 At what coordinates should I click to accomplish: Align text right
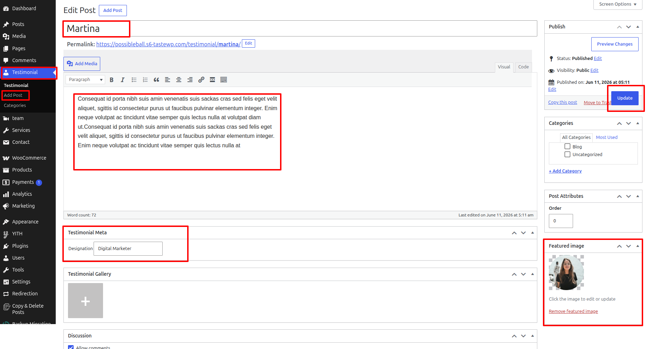tap(190, 80)
